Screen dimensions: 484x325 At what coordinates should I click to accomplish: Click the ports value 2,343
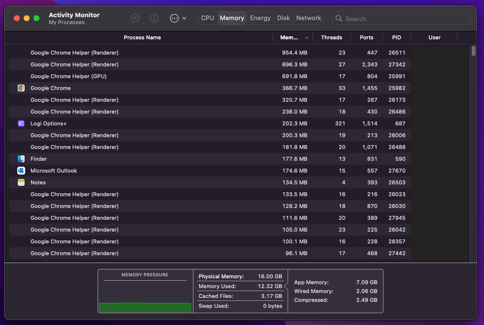pos(370,64)
